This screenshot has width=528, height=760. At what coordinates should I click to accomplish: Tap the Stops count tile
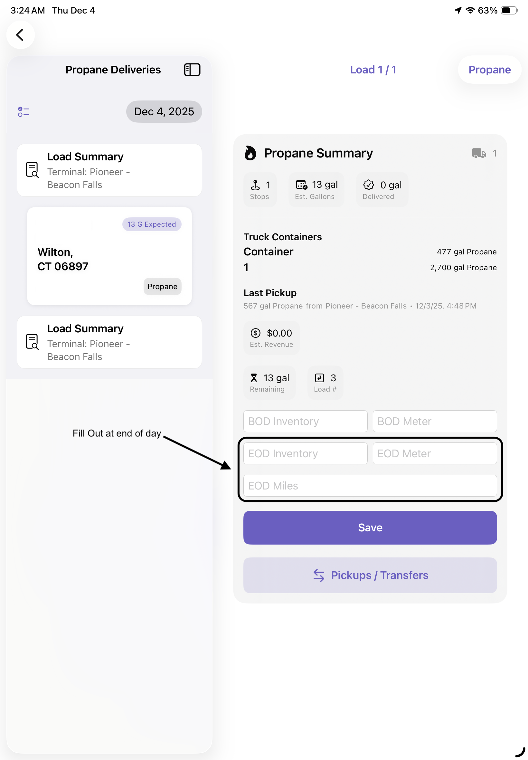point(260,190)
